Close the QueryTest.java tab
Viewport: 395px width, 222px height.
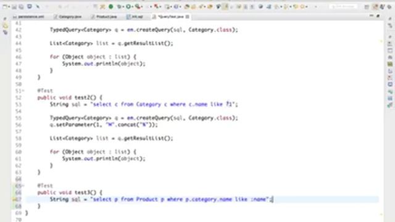click(x=187, y=17)
